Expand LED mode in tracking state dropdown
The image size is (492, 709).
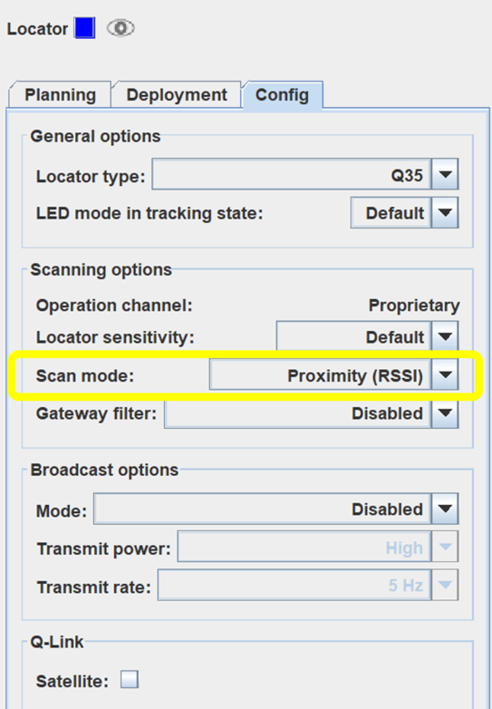pos(445,212)
